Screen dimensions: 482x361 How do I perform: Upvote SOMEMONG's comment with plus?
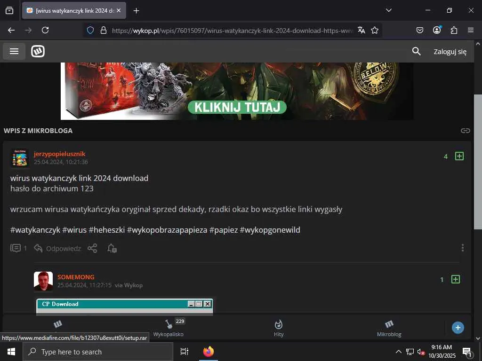pyautogui.click(x=456, y=279)
